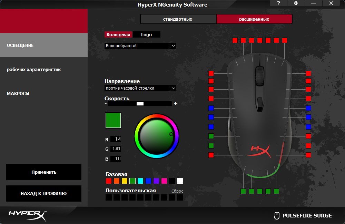This screenshot has width=345, height=224.
Task: Pick the fourth LED zone in the top row
Action: tap(260, 40)
